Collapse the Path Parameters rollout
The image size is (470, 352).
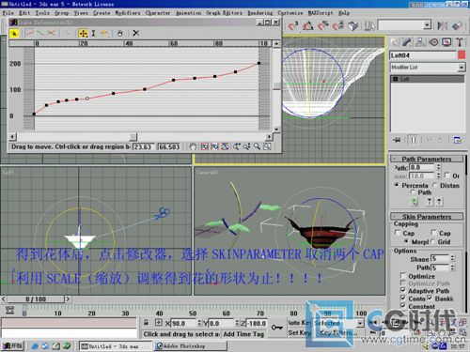point(427,159)
